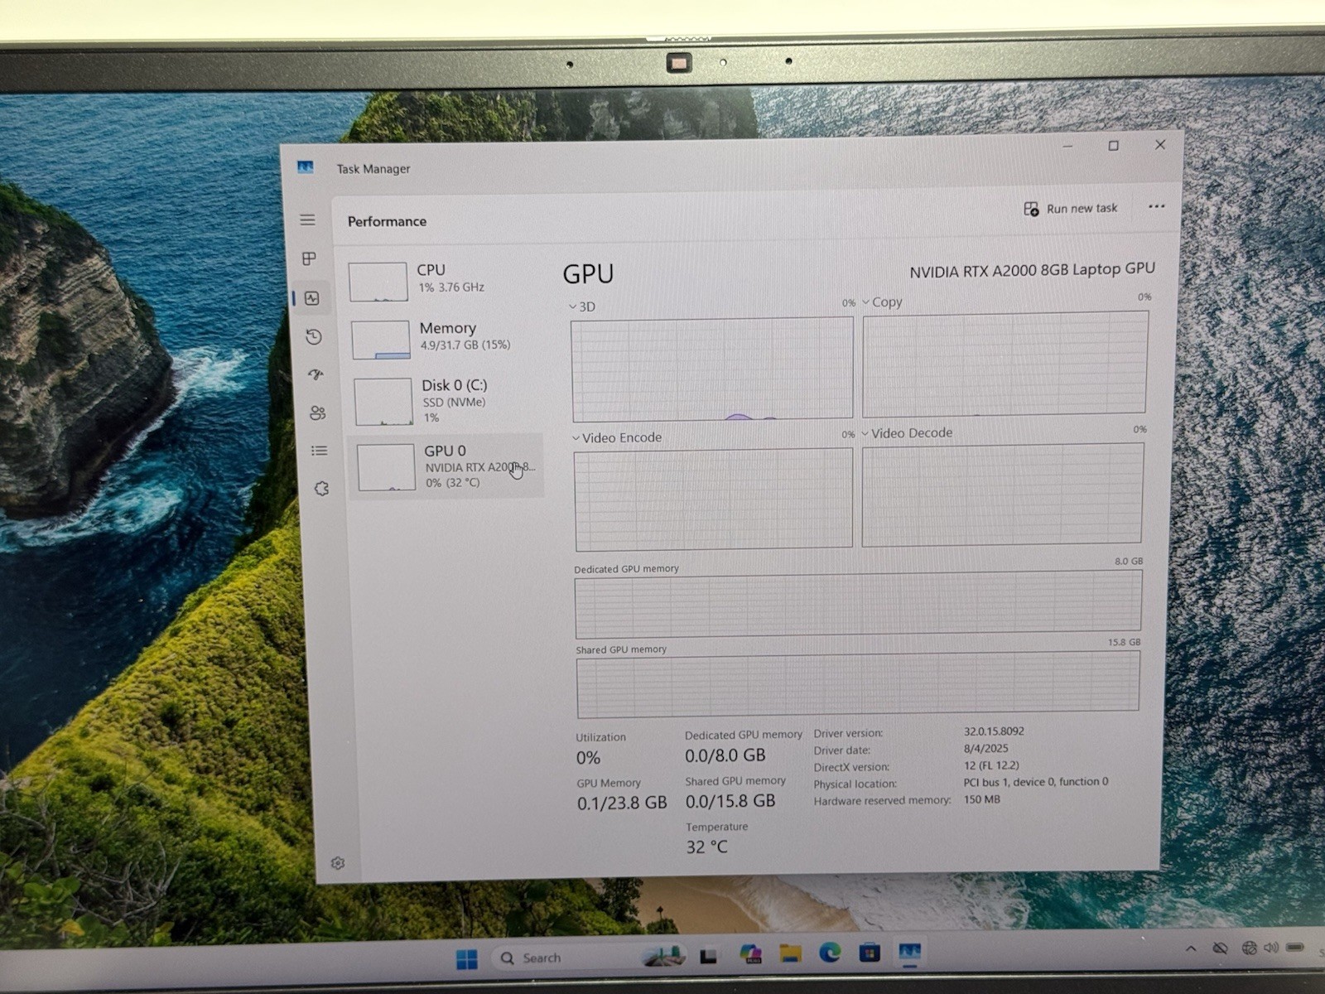Open the Copy engine dropdown
The height and width of the screenshot is (994, 1325).
point(882,302)
